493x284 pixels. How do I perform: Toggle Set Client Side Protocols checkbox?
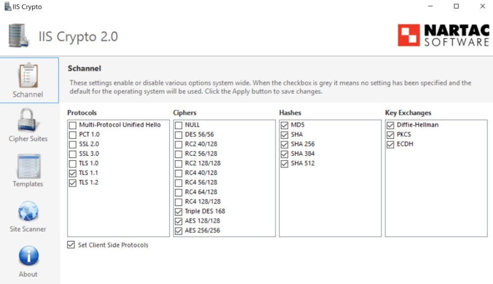[71, 245]
